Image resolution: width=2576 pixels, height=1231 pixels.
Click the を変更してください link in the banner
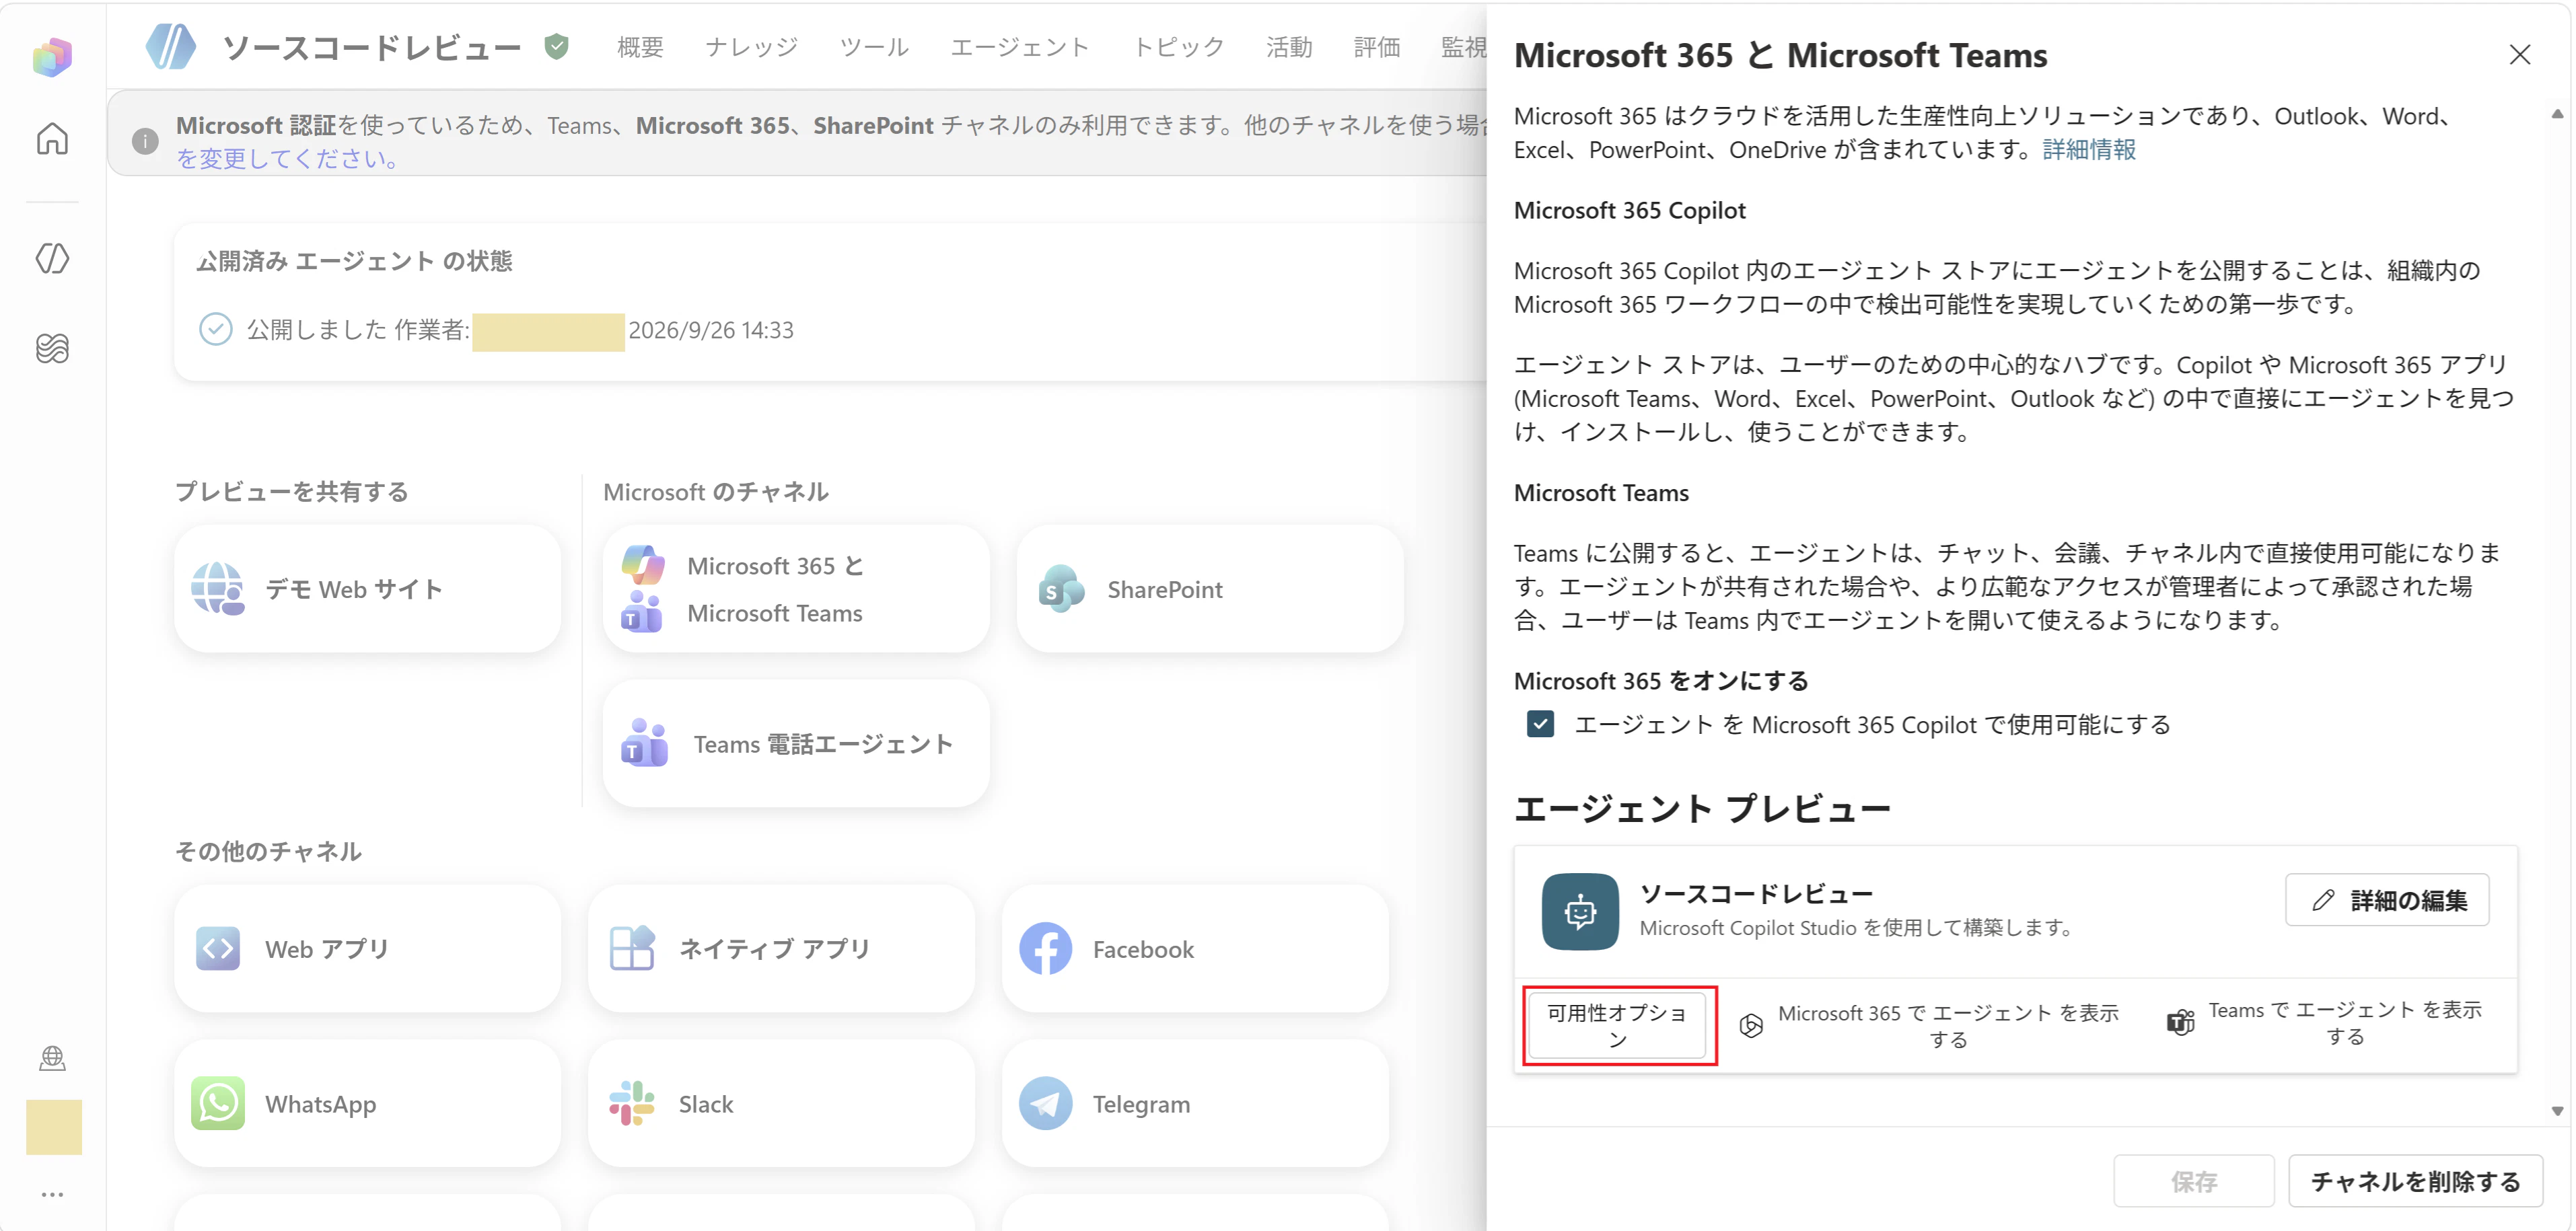click(x=287, y=159)
